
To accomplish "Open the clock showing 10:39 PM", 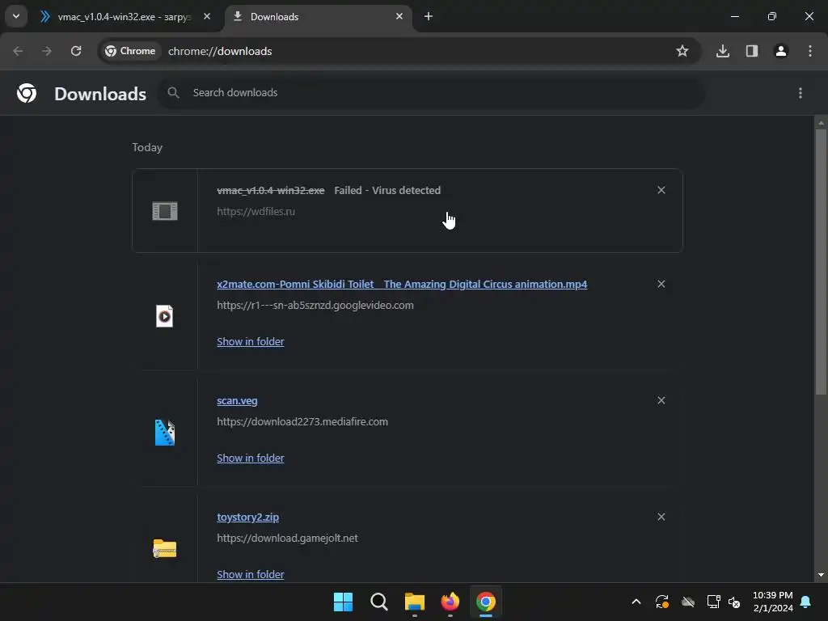I will pos(772,602).
